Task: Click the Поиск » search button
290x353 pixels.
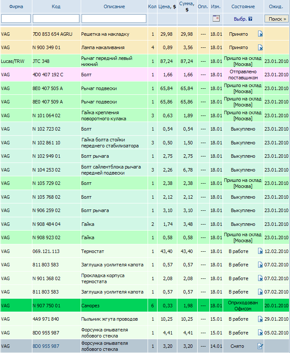Action: point(277,19)
